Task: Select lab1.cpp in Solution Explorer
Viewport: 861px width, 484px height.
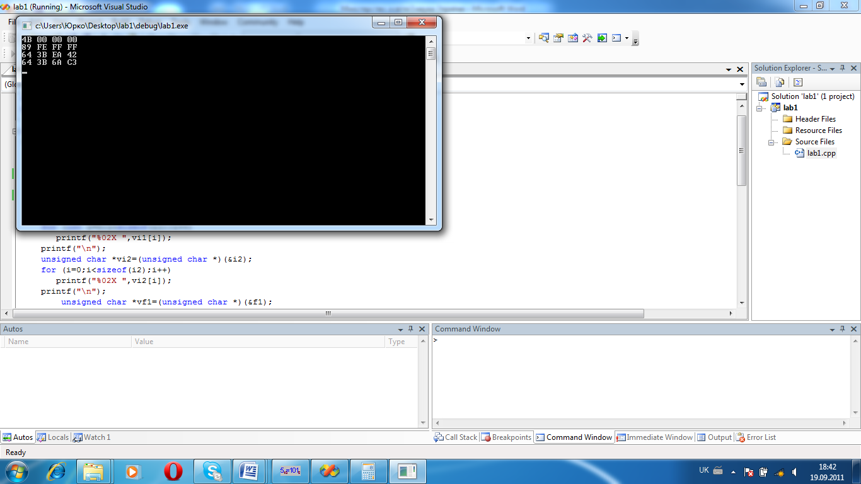Action: (821, 153)
